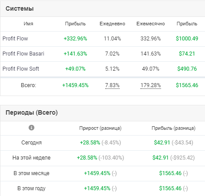
Task: Click the $1000.49 profit amount
Action: [187, 39]
